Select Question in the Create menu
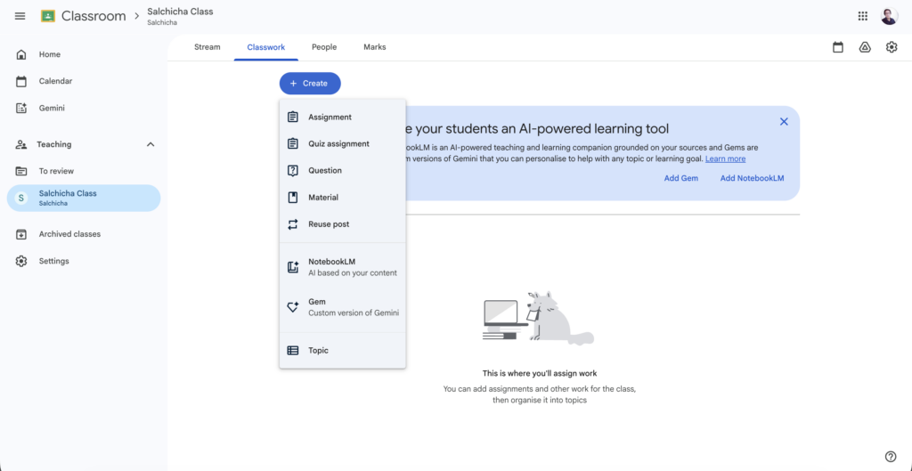Image resolution: width=912 pixels, height=471 pixels. [x=343, y=170]
